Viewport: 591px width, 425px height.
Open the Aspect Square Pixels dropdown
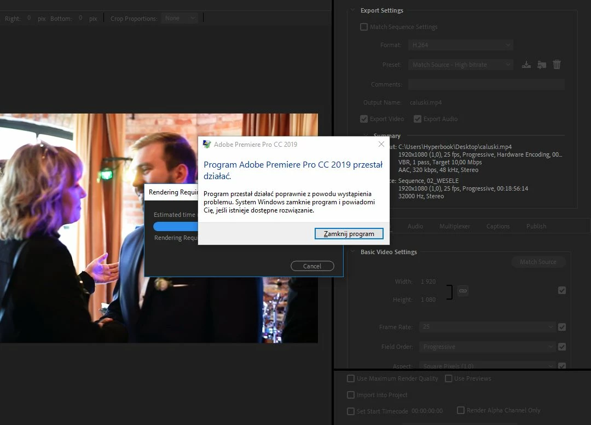tap(488, 365)
